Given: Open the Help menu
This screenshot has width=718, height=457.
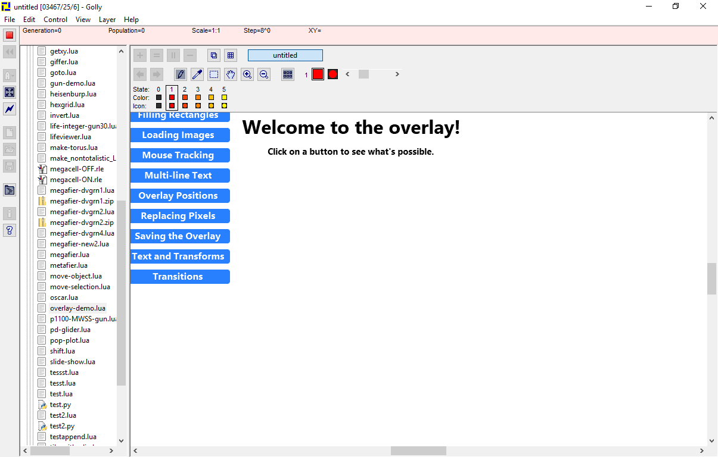Looking at the screenshot, I should (x=131, y=20).
